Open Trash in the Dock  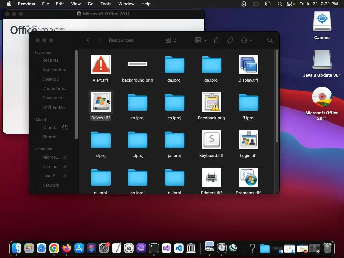(327, 248)
